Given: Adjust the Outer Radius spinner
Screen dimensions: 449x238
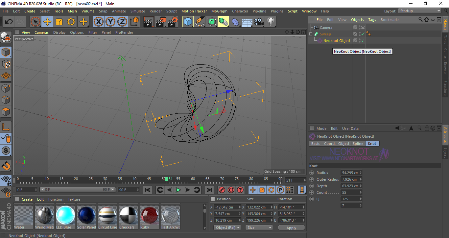Looking at the screenshot, I should tap(361, 179).
